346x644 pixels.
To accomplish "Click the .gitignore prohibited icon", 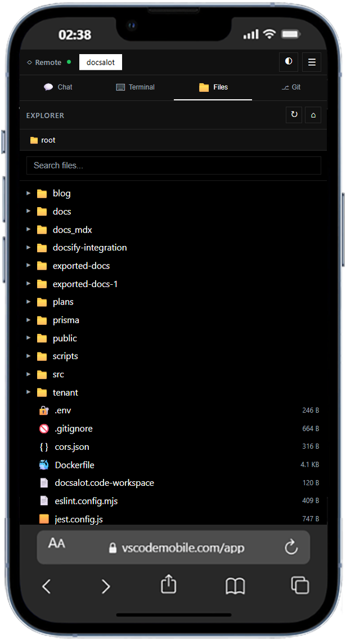I will pos(44,428).
